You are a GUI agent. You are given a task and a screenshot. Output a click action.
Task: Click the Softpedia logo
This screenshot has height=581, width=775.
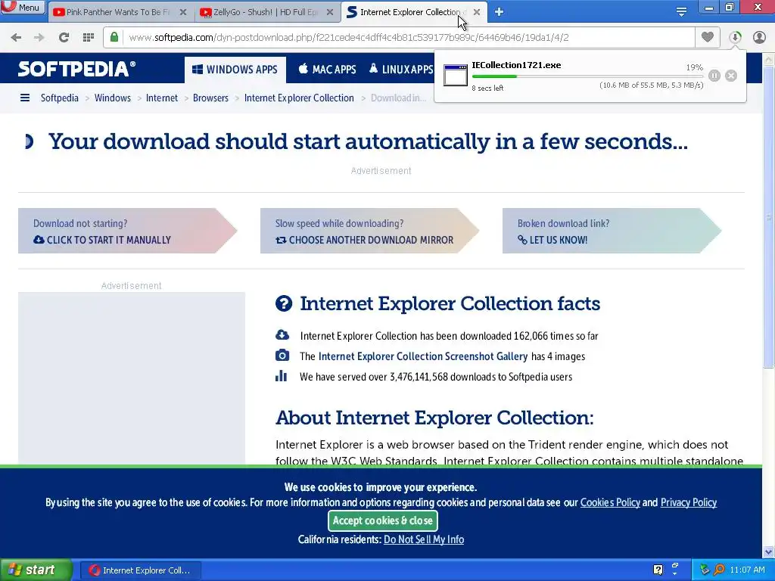(x=76, y=69)
